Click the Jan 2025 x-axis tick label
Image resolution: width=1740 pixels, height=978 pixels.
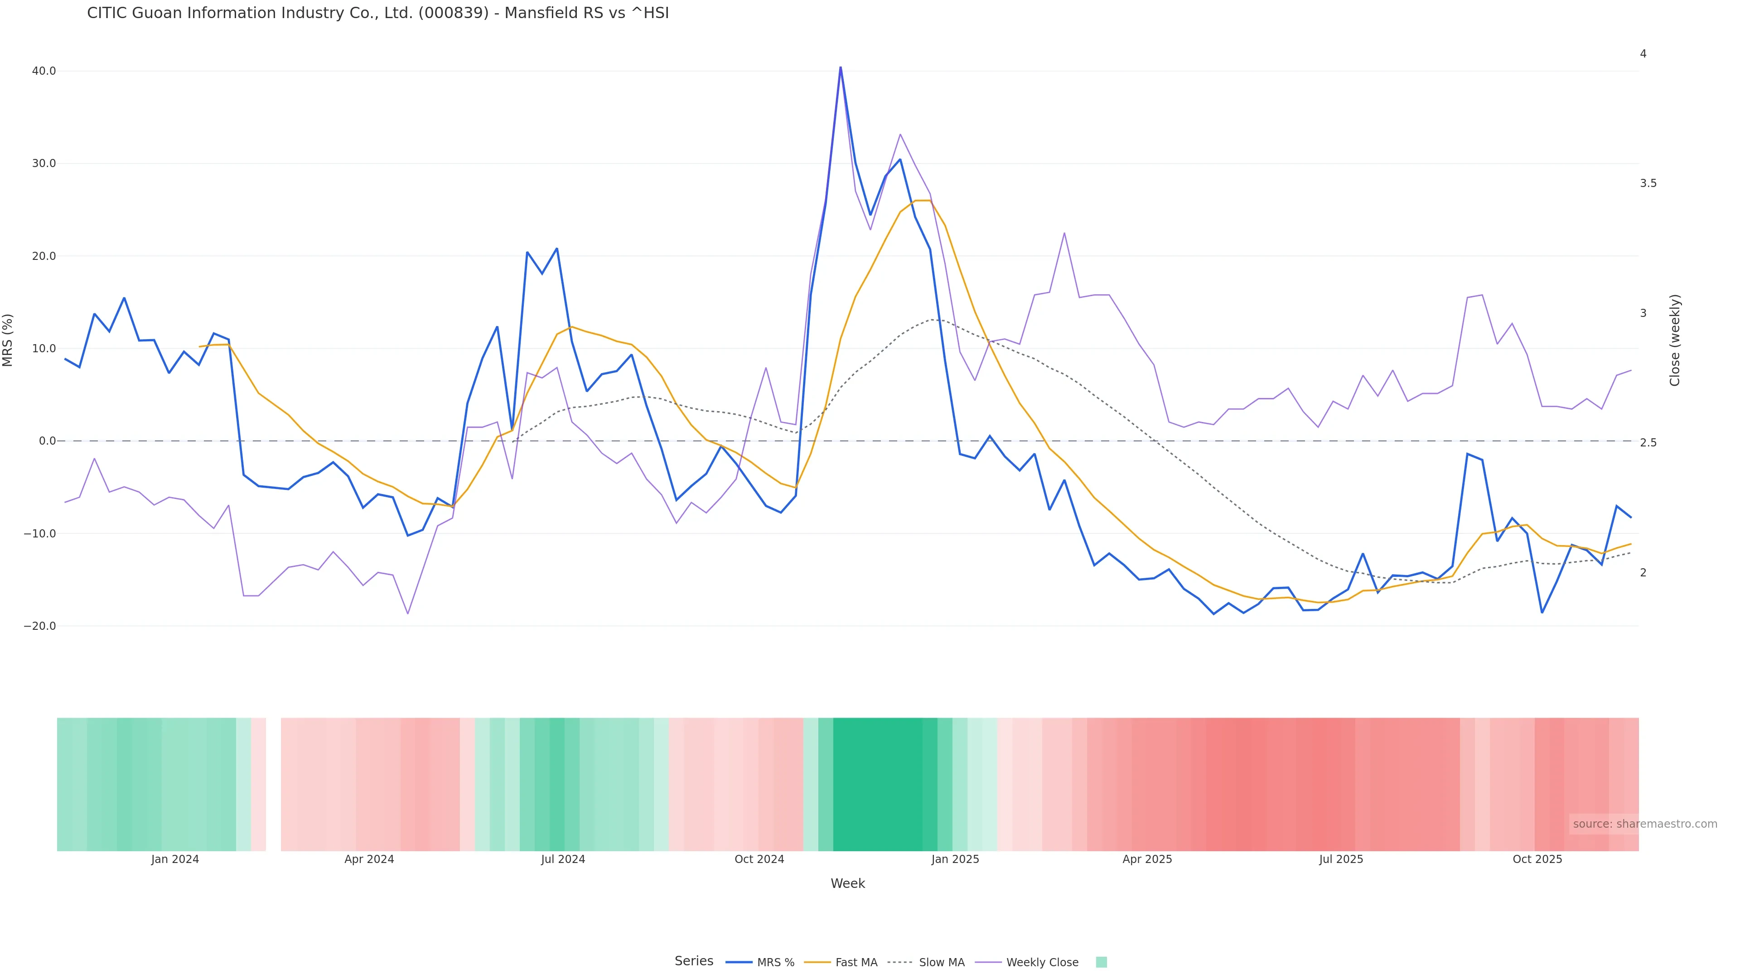coord(954,859)
